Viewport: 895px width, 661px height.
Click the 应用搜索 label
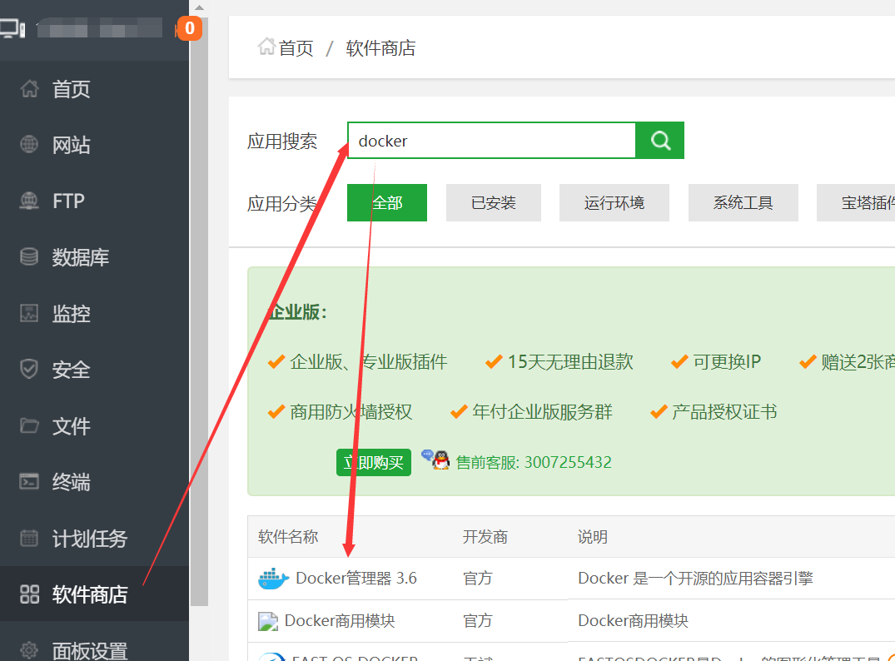pos(282,141)
